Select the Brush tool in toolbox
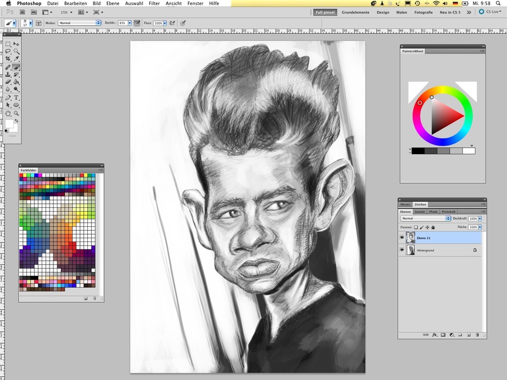 point(16,67)
